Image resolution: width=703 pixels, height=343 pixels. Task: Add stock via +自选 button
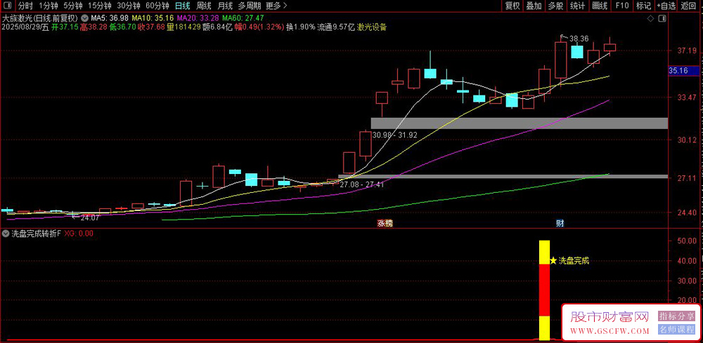click(666, 6)
